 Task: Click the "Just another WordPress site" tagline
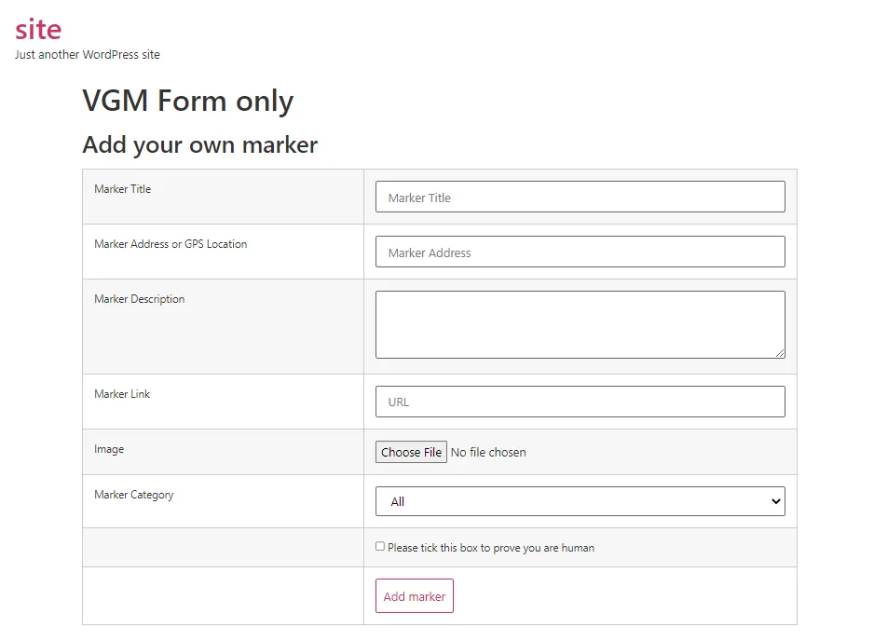click(x=88, y=55)
